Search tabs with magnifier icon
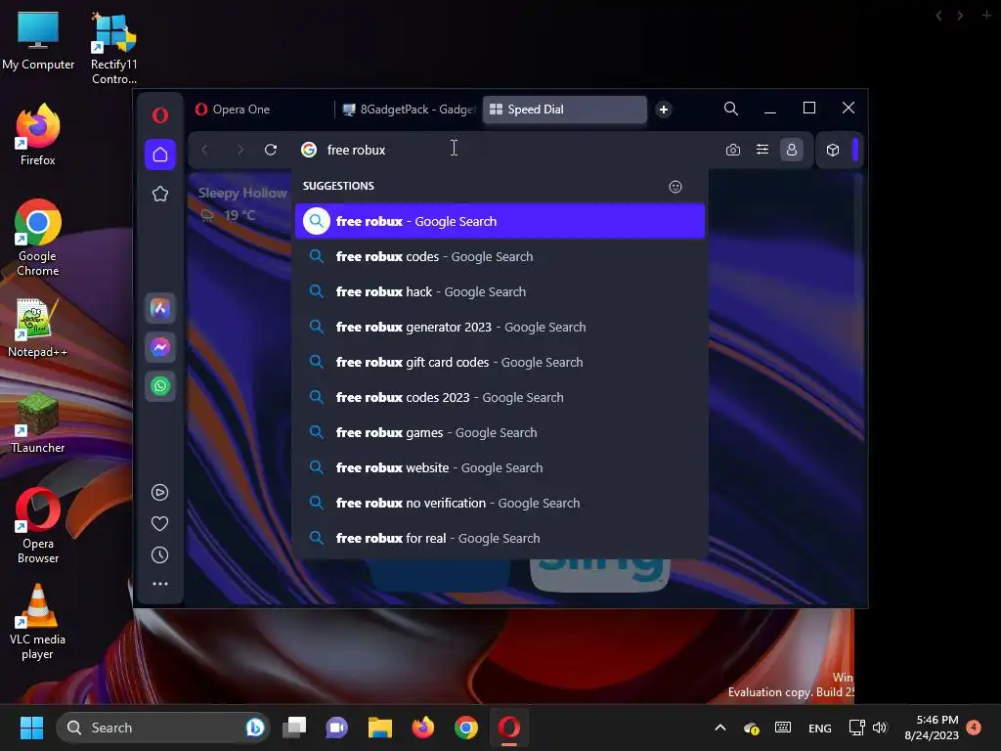Screen dimensions: 1001x751 tap(731, 109)
